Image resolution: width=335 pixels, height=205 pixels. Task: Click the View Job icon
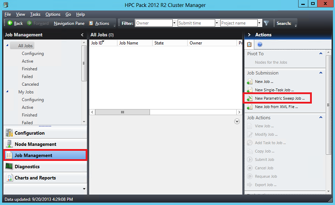(x=249, y=126)
